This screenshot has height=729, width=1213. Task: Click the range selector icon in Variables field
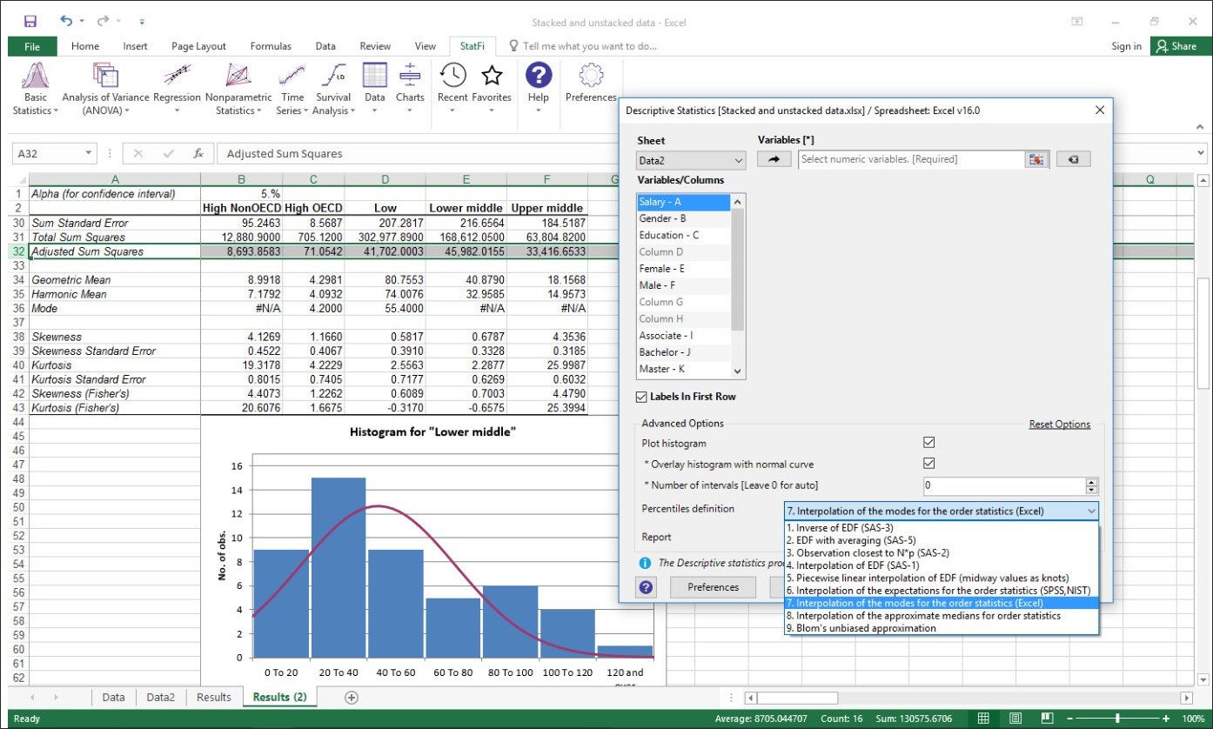point(1036,159)
